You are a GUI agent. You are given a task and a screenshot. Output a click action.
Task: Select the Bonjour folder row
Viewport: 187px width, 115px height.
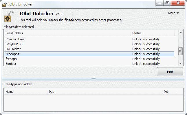click(89, 64)
